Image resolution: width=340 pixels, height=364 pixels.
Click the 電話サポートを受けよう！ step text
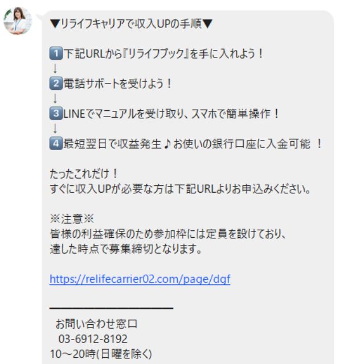point(117,84)
